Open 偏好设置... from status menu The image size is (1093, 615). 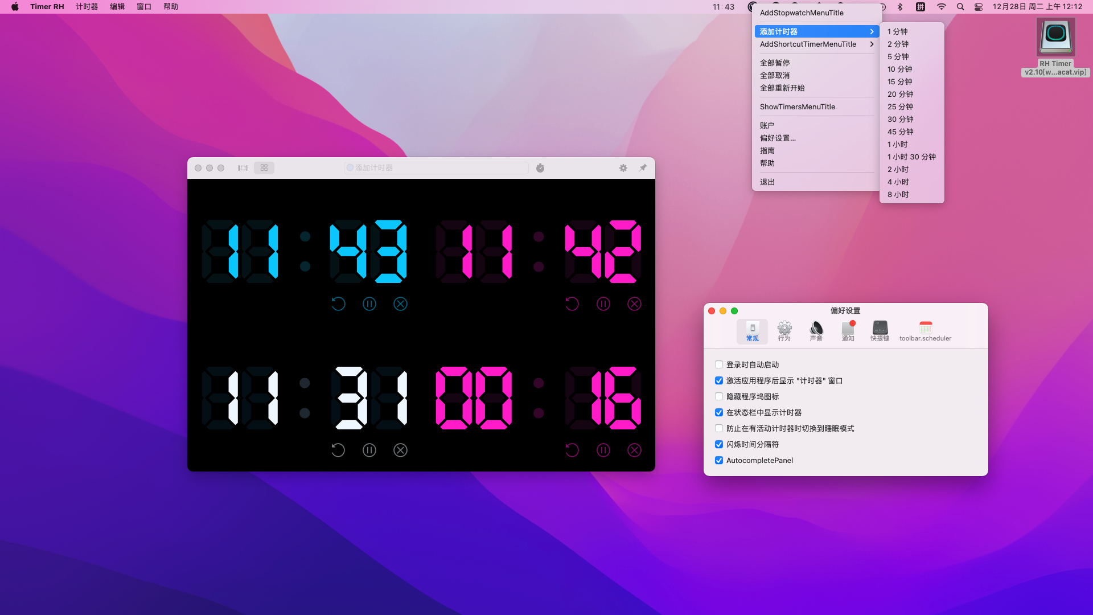[x=817, y=138]
